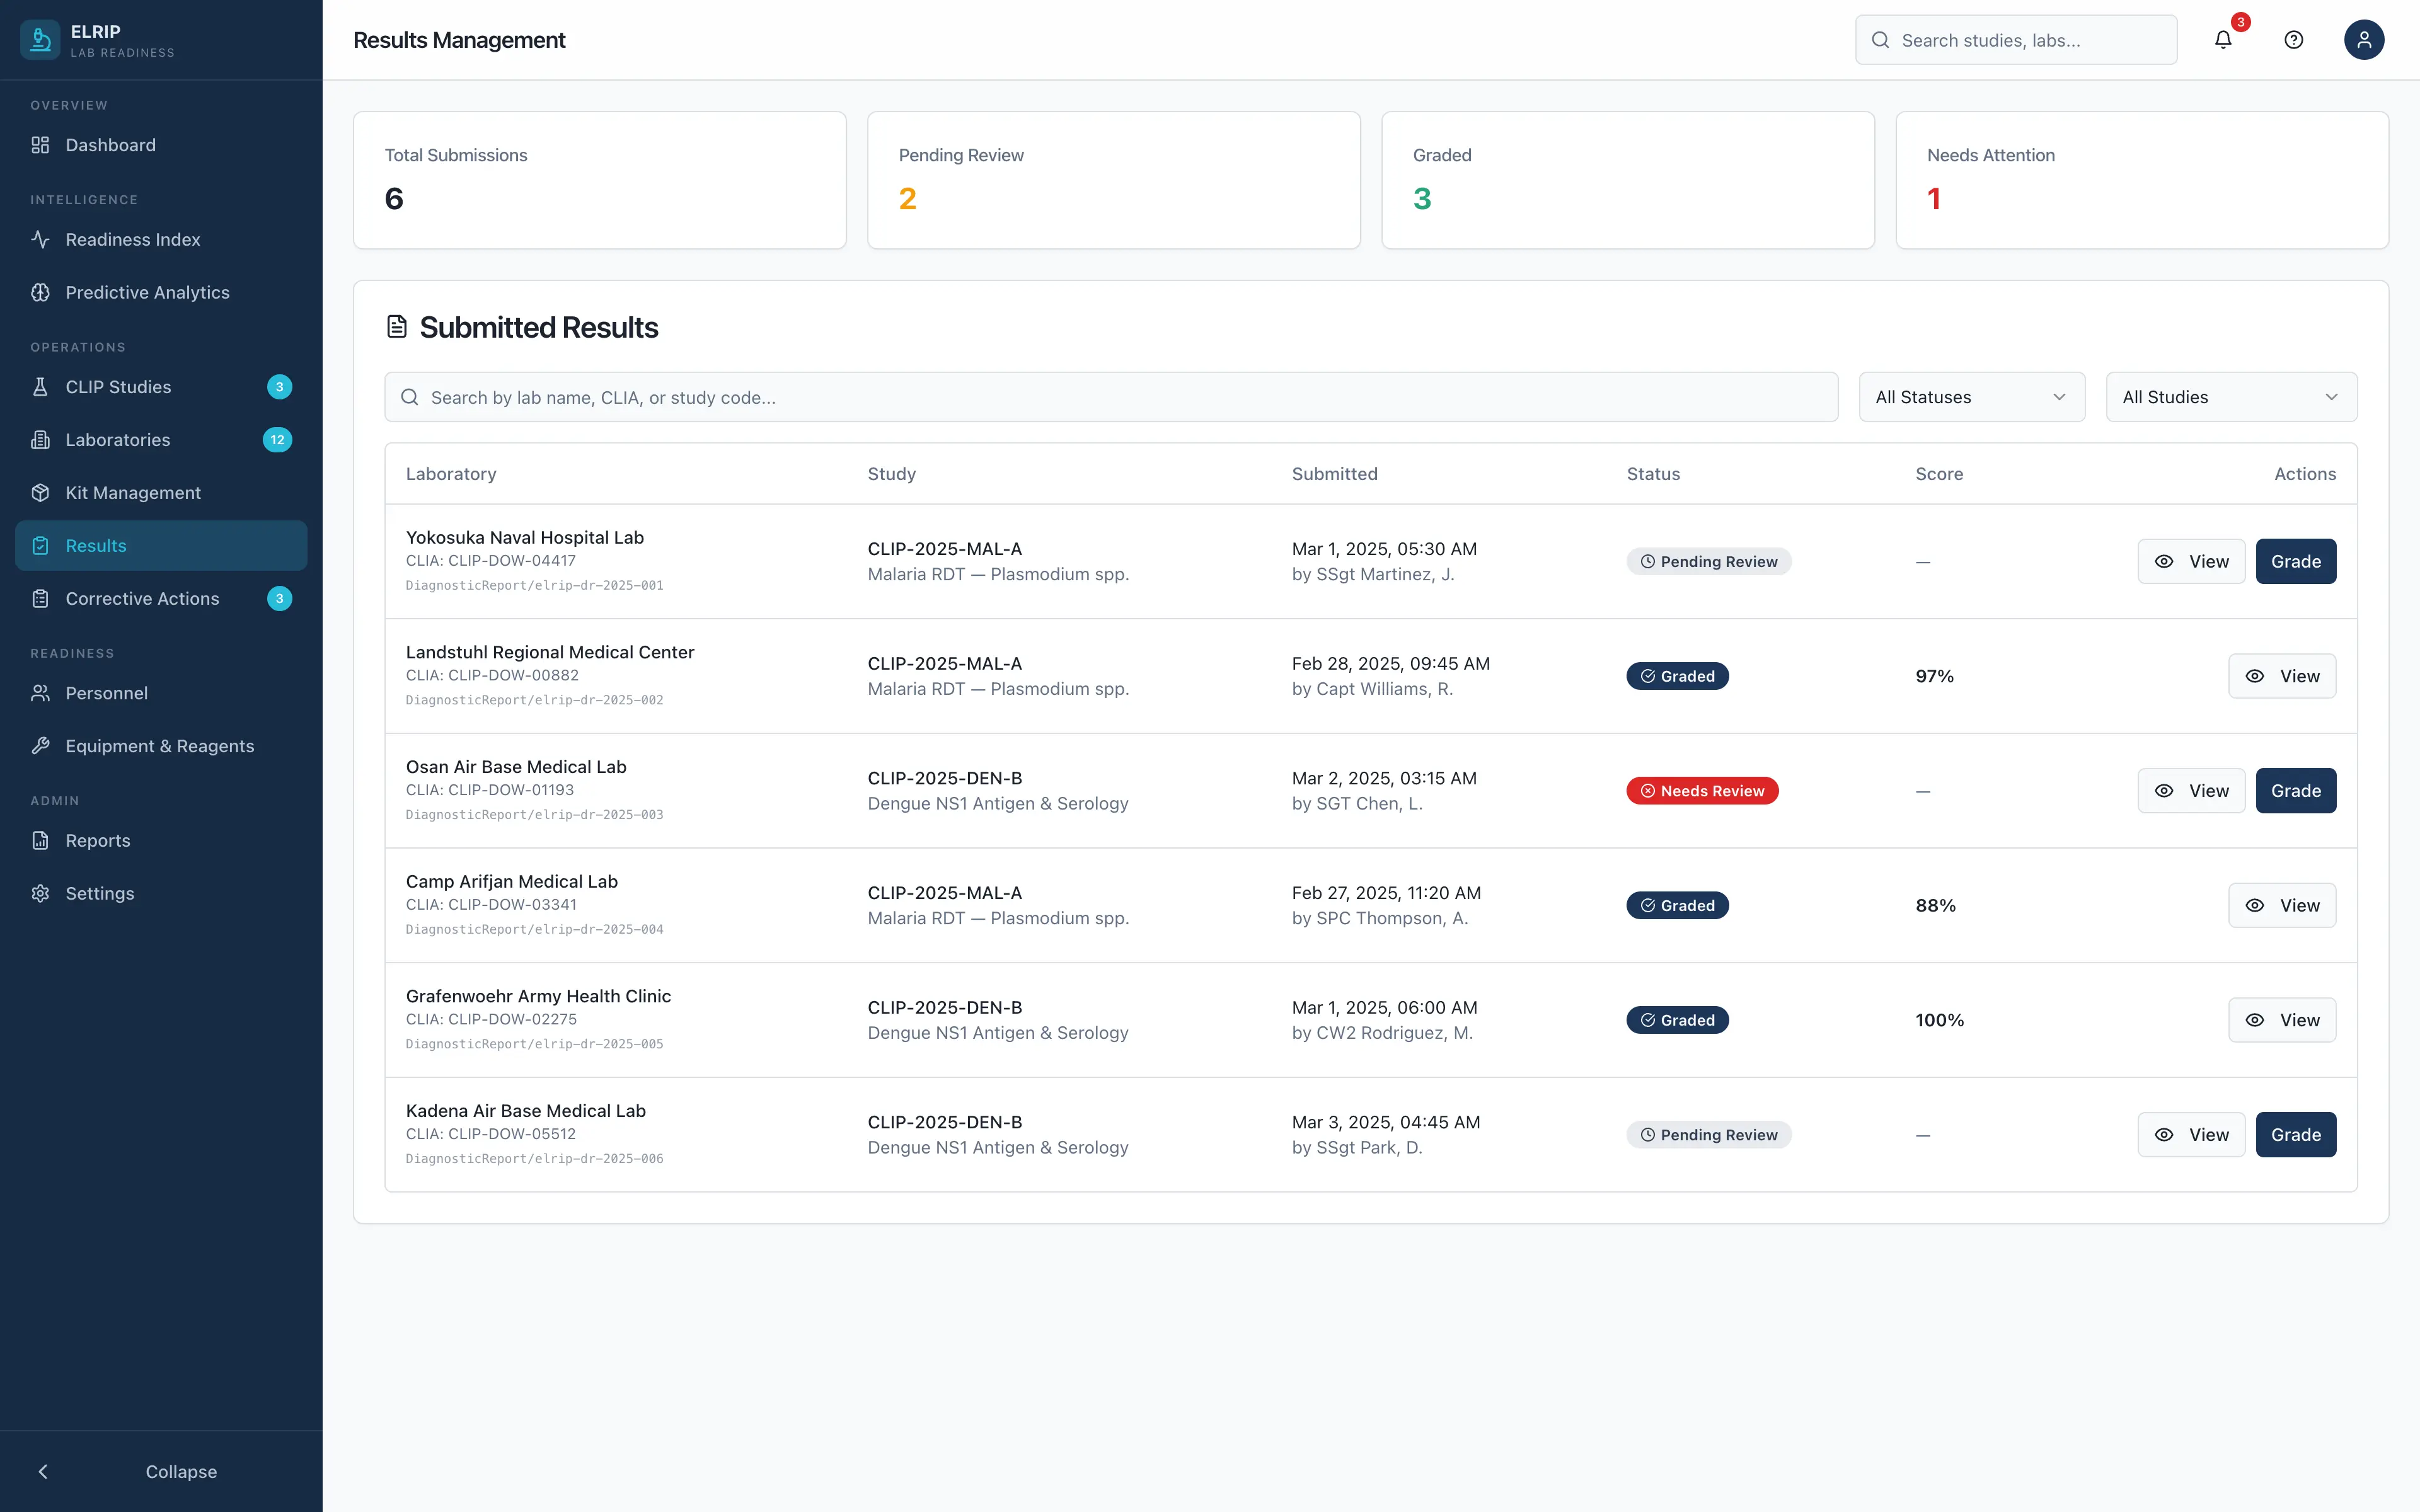Open the Corrective Actions menu item
Screen dimensions: 2420x1512
tap(142, 599)
